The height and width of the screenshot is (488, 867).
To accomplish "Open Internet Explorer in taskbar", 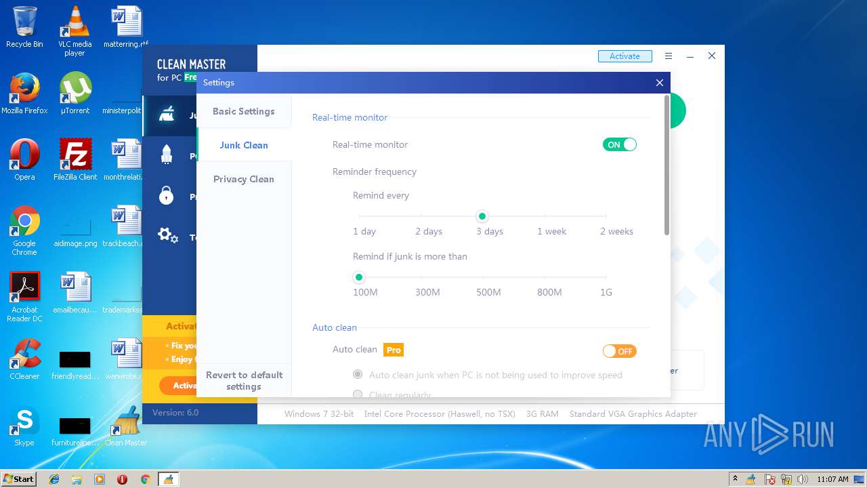I will coord(54,479).
